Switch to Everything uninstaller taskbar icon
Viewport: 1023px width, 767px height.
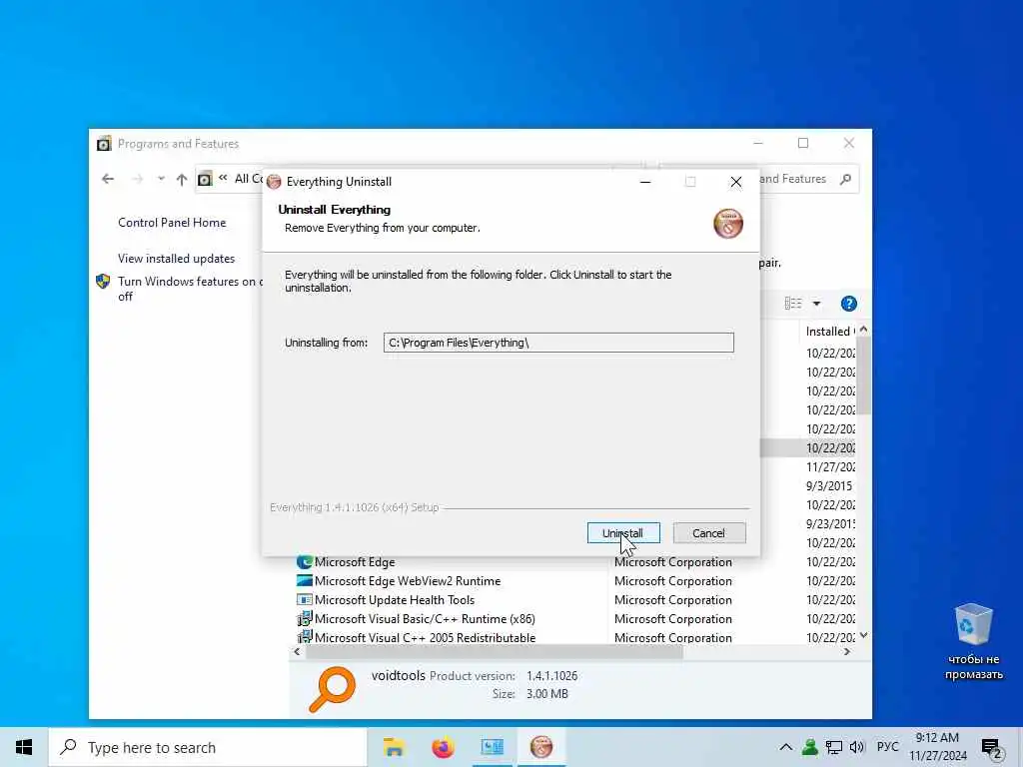[540, 747]
